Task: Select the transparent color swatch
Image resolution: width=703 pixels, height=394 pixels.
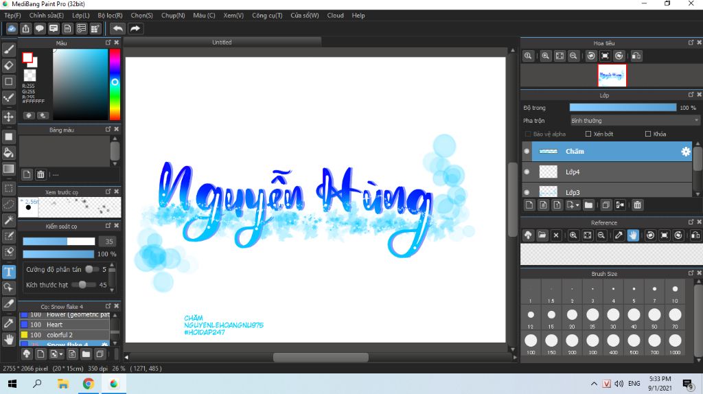Action: tap(30, 76)
